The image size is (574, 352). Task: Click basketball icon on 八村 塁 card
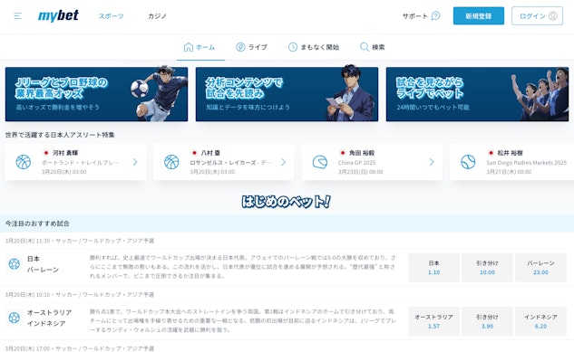(x=171, y=162)
